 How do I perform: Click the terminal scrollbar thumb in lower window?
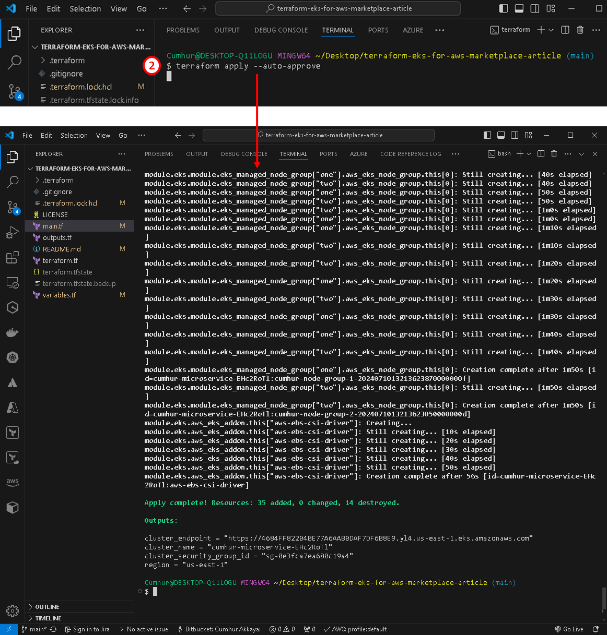[604, 598]
